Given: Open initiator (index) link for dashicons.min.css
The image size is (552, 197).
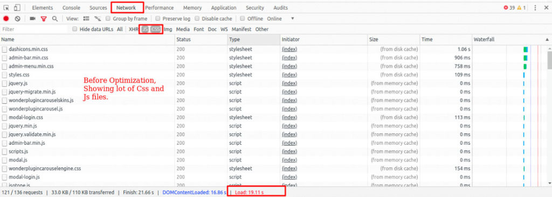Looking at the screenshot, I should (289, 49).
